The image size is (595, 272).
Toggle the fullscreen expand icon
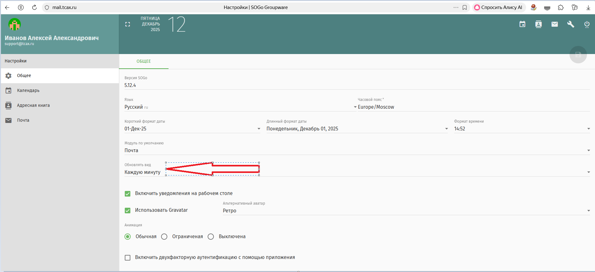point(128,24)
